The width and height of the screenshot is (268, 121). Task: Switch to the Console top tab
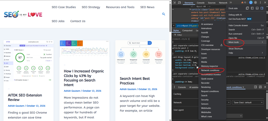(x=200, y=3)
